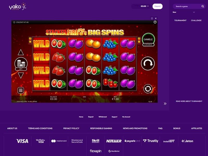
Task: Increase bet with the up triangle
Action: click(21, 52)
